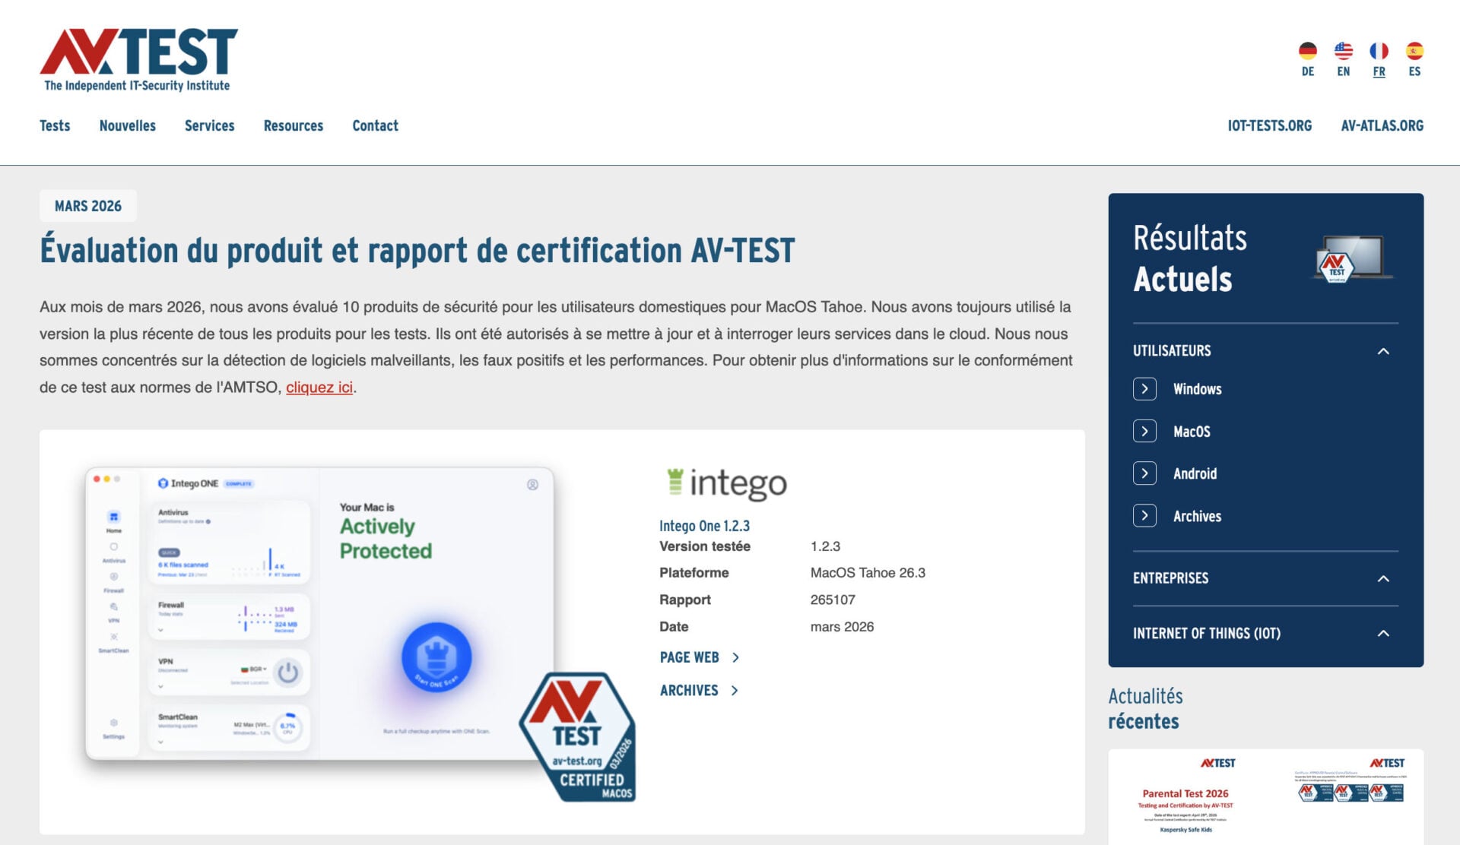Screen dimensions: 1460x845
Task: Click the arrow box beside Android
Action: pyautogui.click(x=1144, y=473)
